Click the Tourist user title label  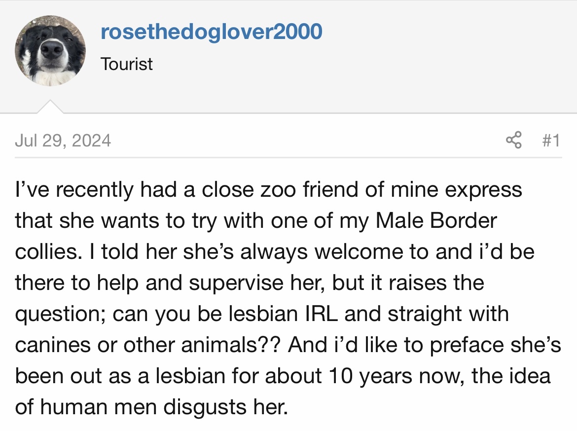pyautogui.click(x=127, y=64)
